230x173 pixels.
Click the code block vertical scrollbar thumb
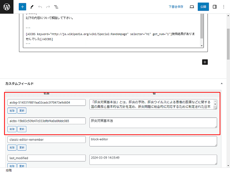click(x=202, y=26)
